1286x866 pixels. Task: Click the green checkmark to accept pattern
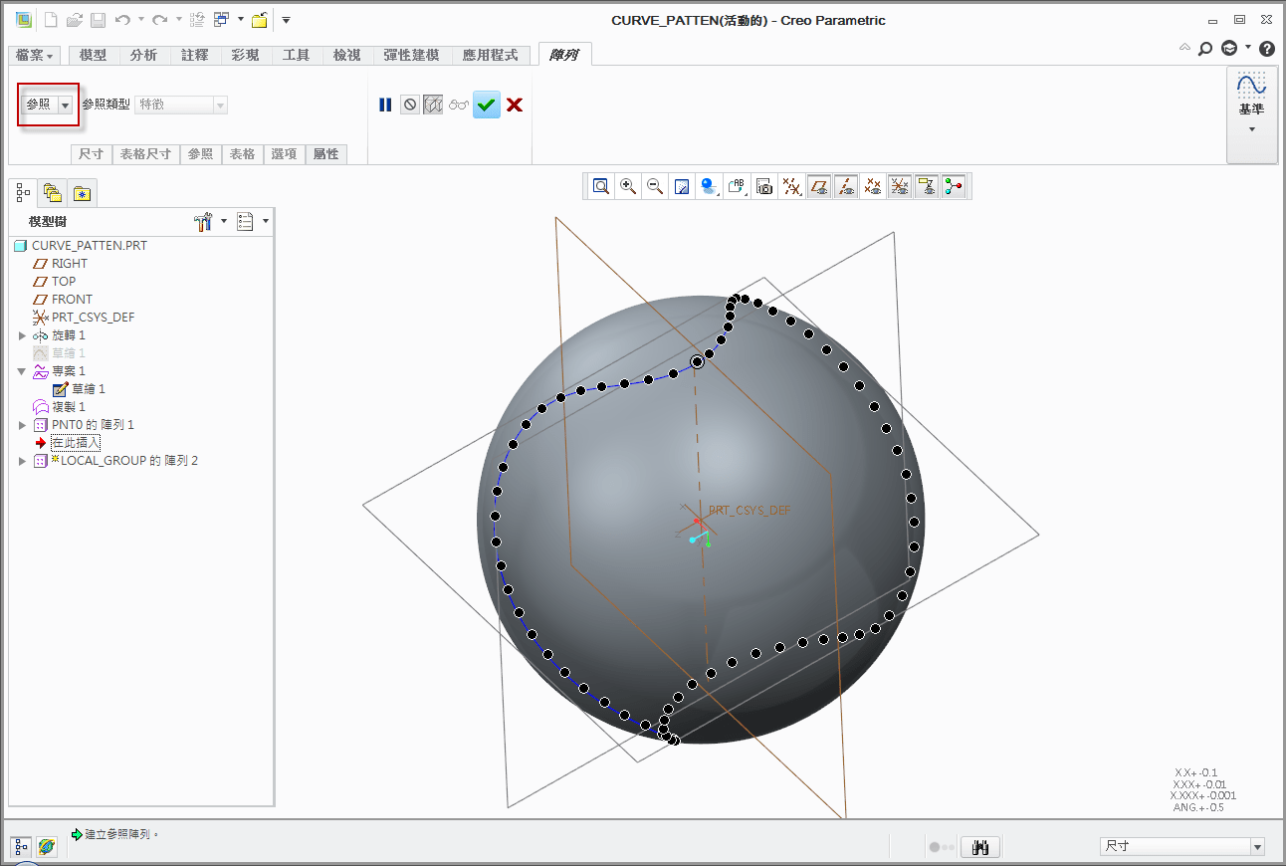(x=486, y=105)
